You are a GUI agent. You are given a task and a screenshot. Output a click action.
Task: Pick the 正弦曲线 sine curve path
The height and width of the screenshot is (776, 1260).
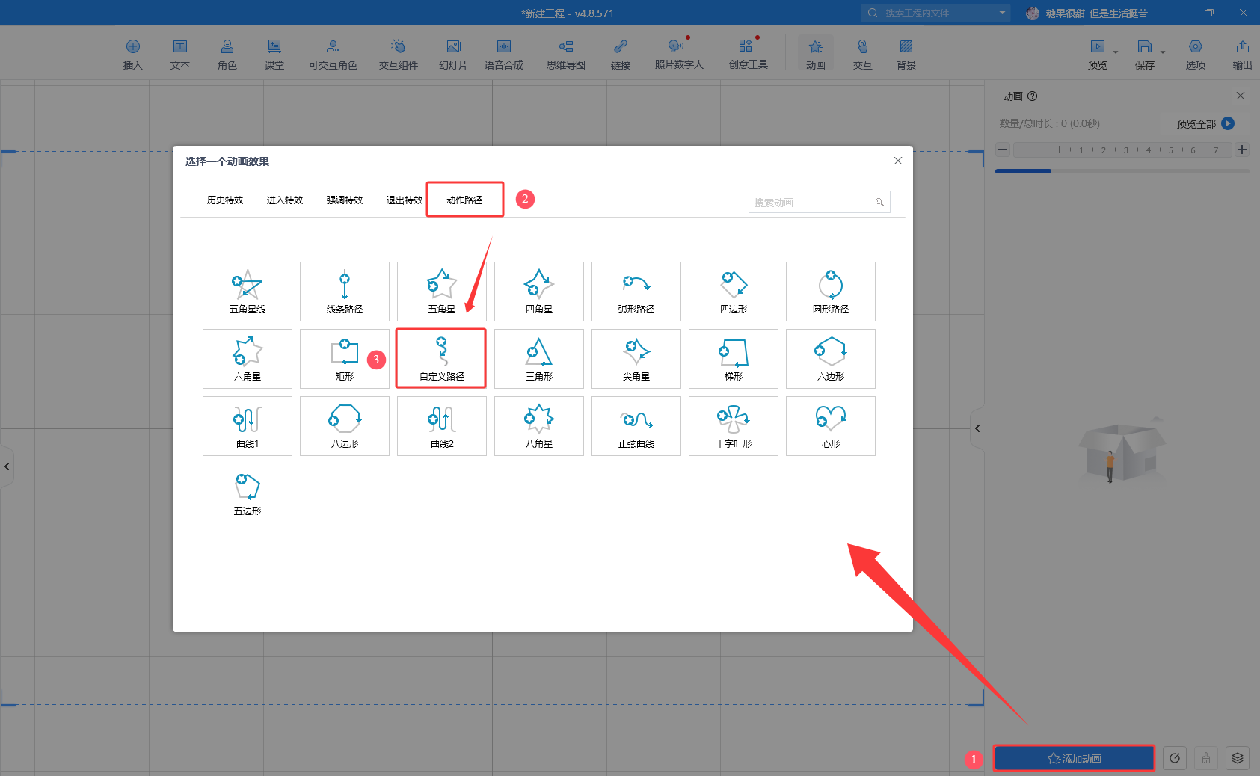tap(636, 426)
